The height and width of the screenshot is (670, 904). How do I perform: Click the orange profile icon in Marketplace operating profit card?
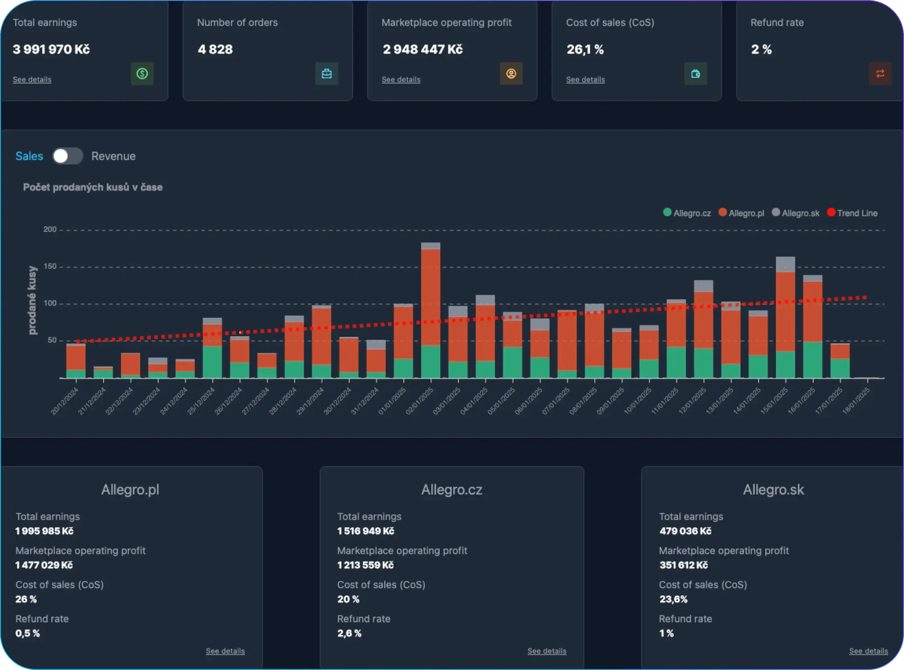[x=511, y=73]
